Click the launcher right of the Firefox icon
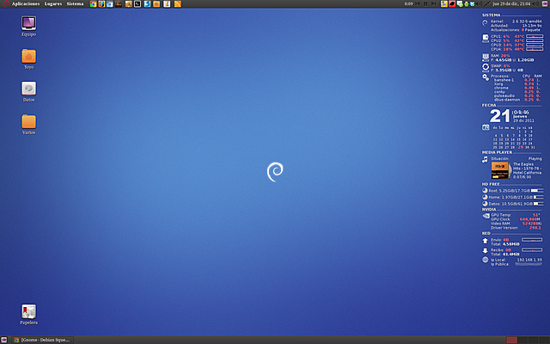The image size is (550, 344). pyautogui.click(x=110, y=3)
